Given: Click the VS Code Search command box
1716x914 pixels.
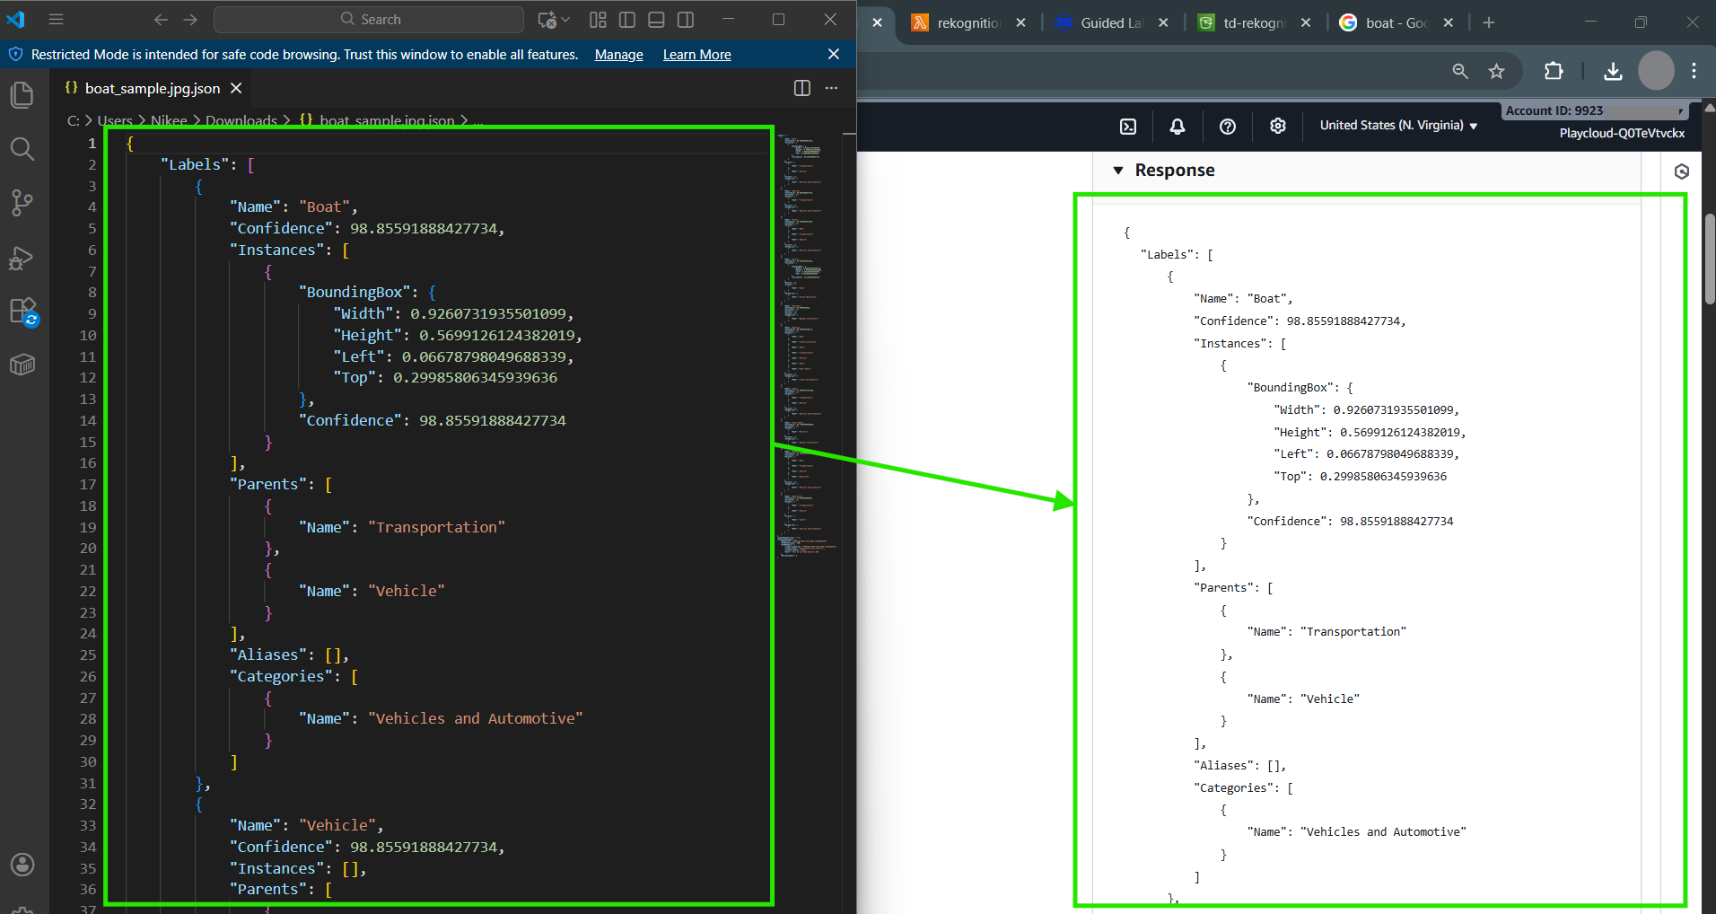Looking at the screenshot, I should (369, 20).
